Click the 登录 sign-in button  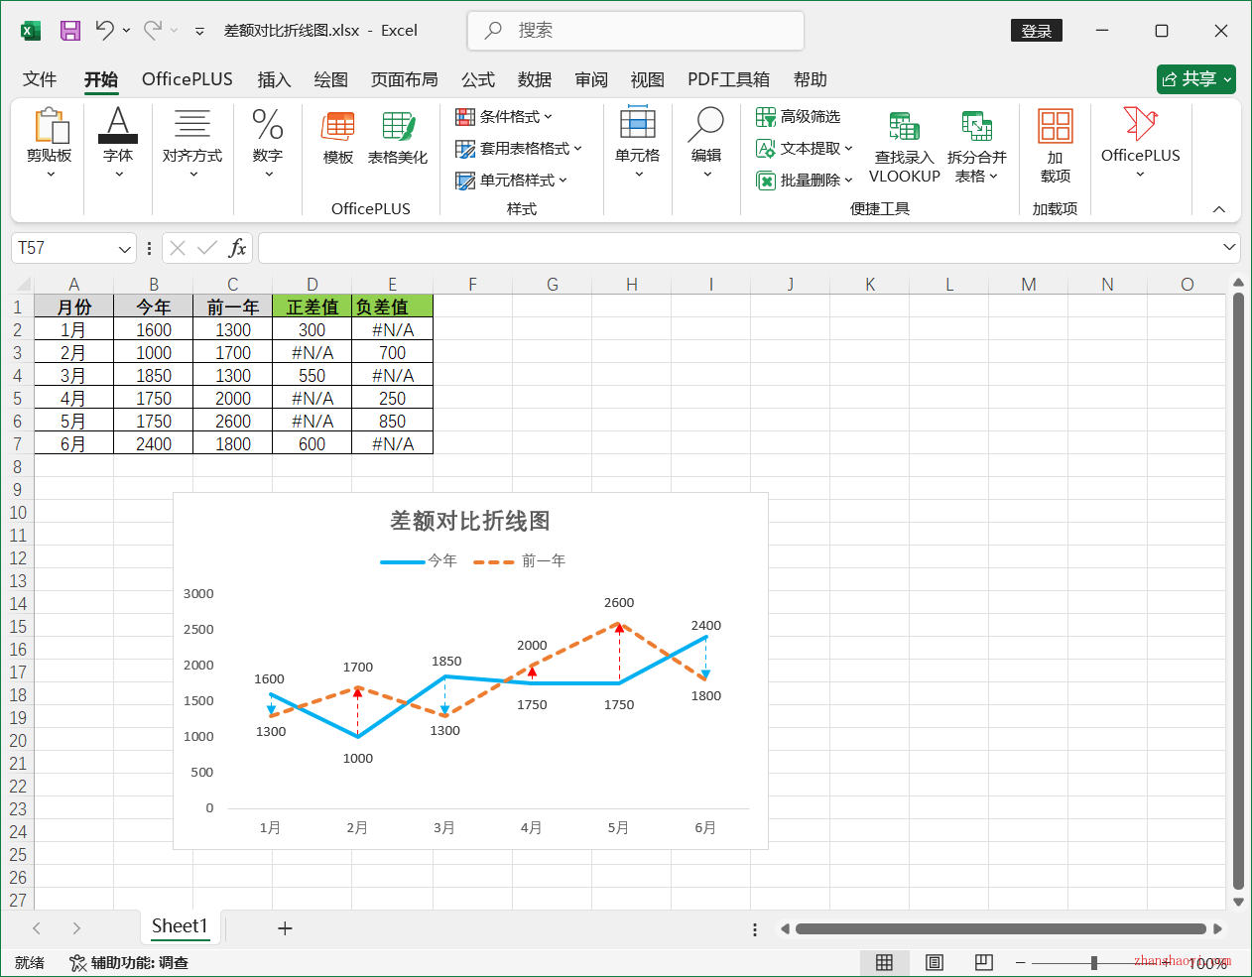click(1036, 30)
